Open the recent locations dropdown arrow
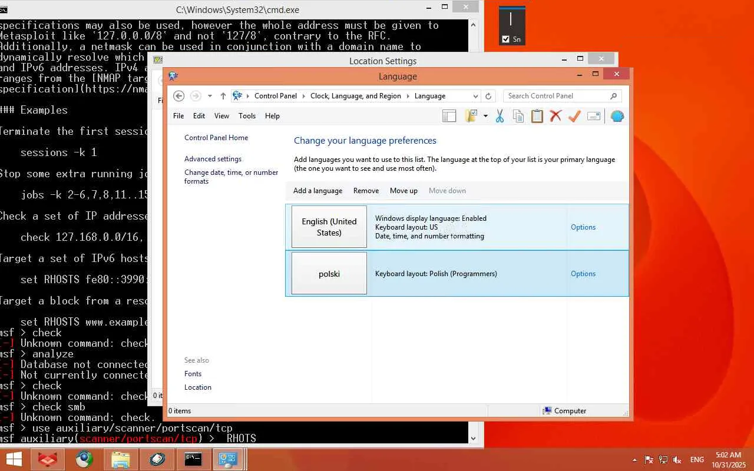754x471 pixels. 210,96
